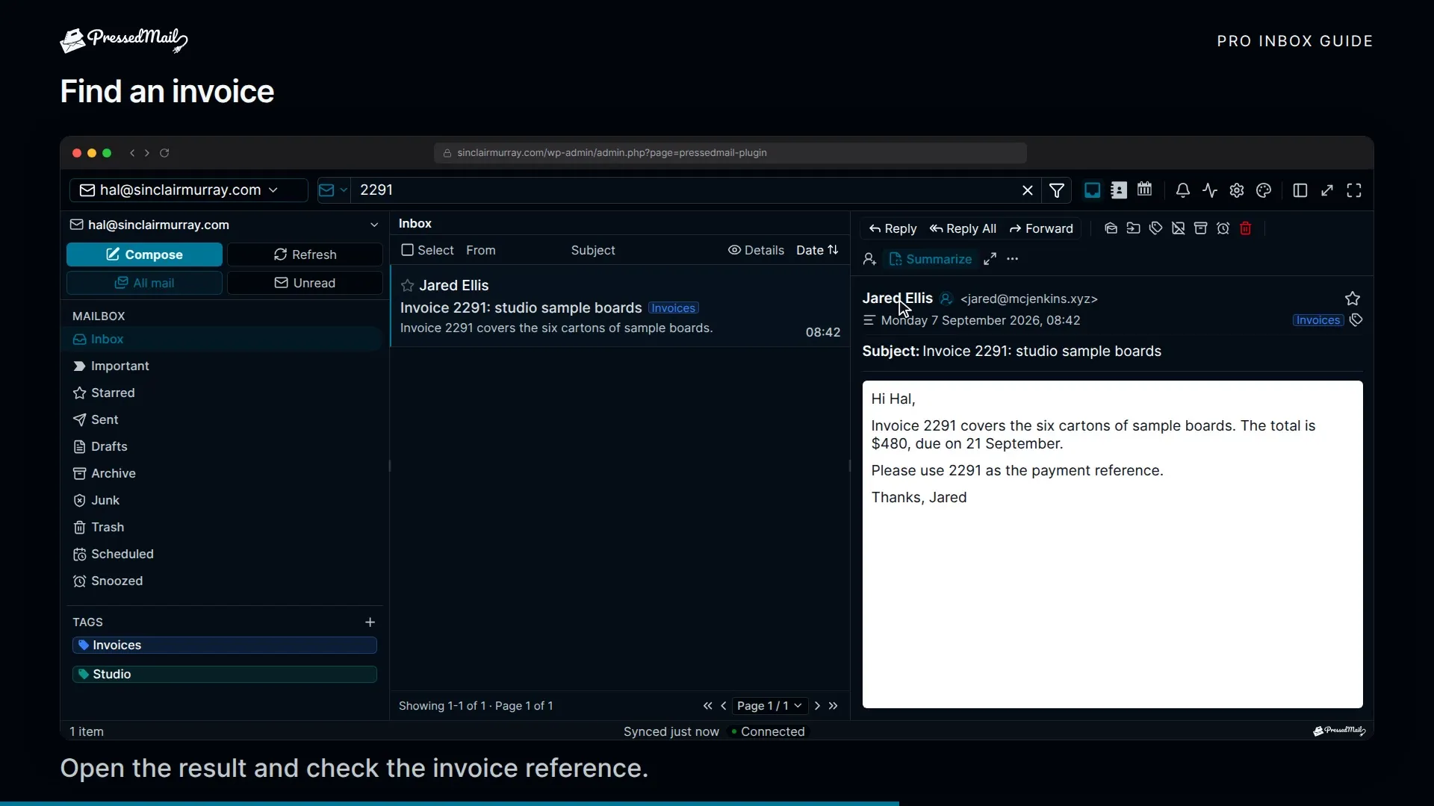The image size is (1434, 806).
Task: Clear the search query with X
Action: point(1028,190)
